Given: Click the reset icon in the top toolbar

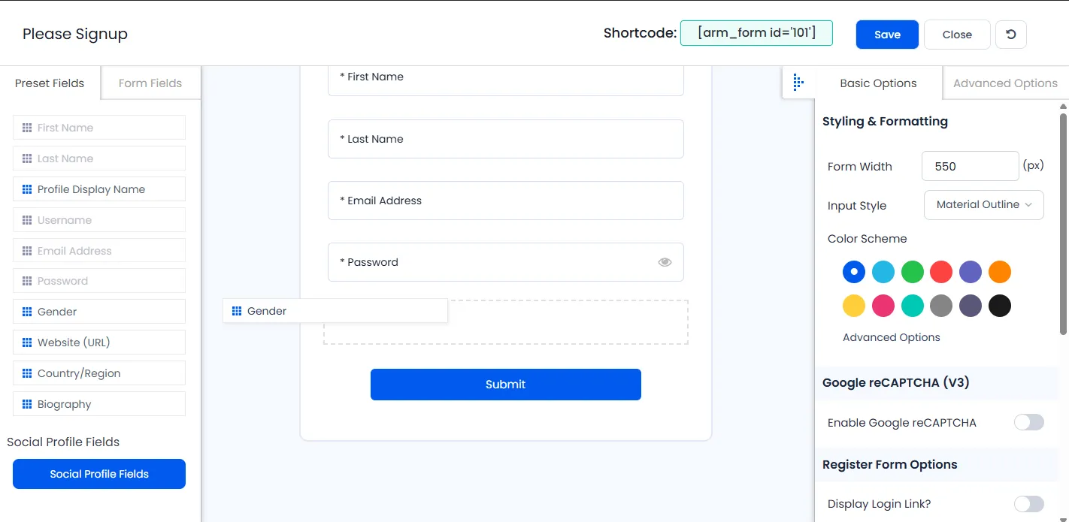Looking at the screenshot, I should point(1010,35).
